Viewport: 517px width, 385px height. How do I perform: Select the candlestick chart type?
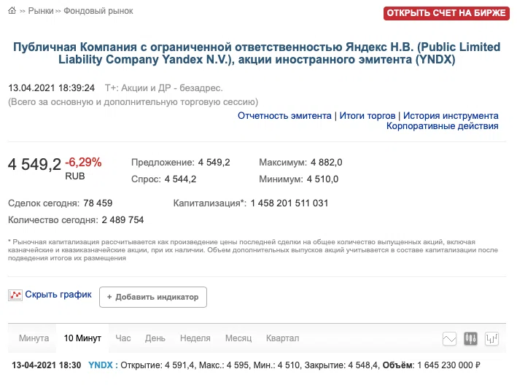coord(471,339)
